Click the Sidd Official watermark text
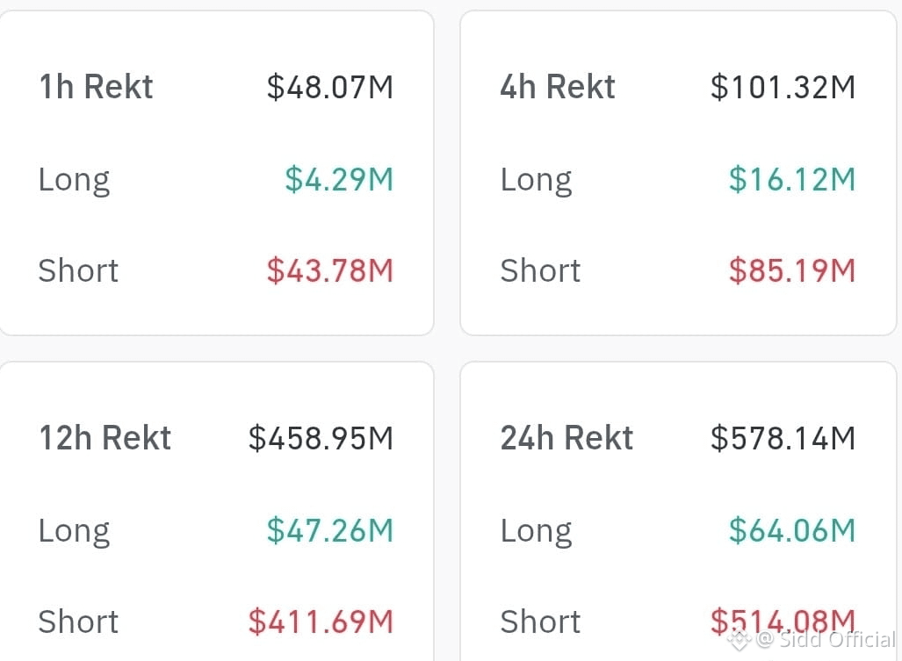 (838, 639)
